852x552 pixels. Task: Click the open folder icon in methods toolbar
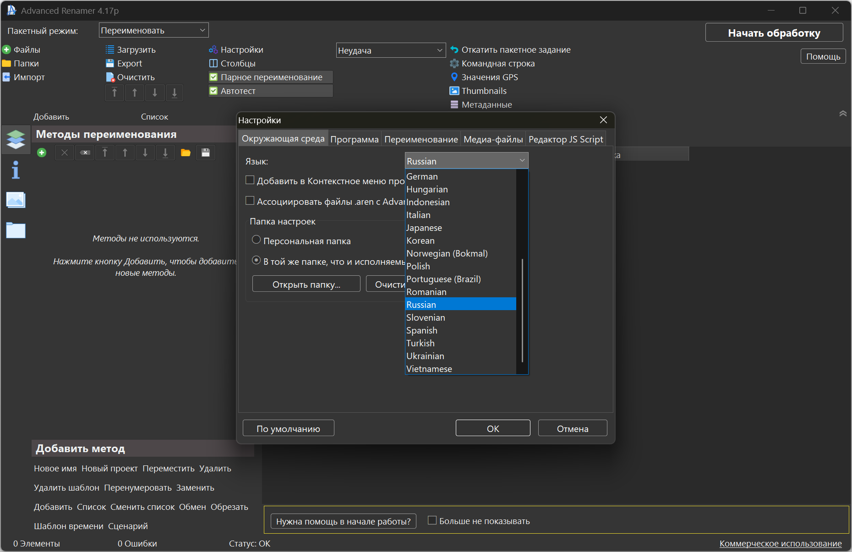pyautogui.click(x=186, y=153)
